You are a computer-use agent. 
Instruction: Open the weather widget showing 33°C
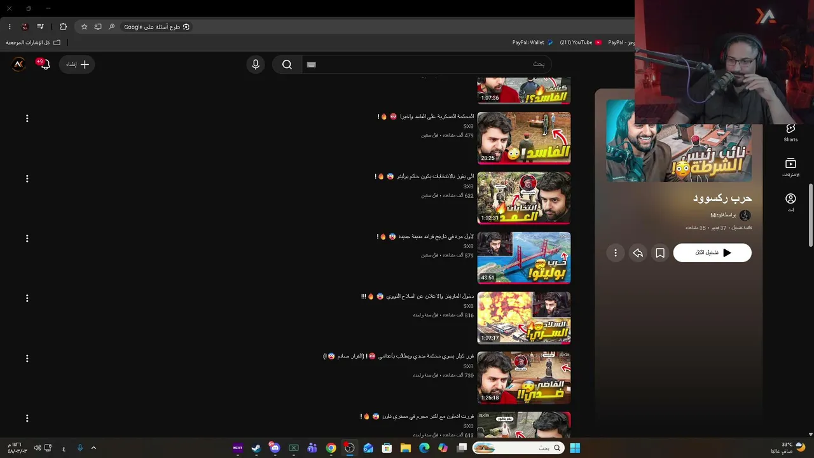click(789, 448)
